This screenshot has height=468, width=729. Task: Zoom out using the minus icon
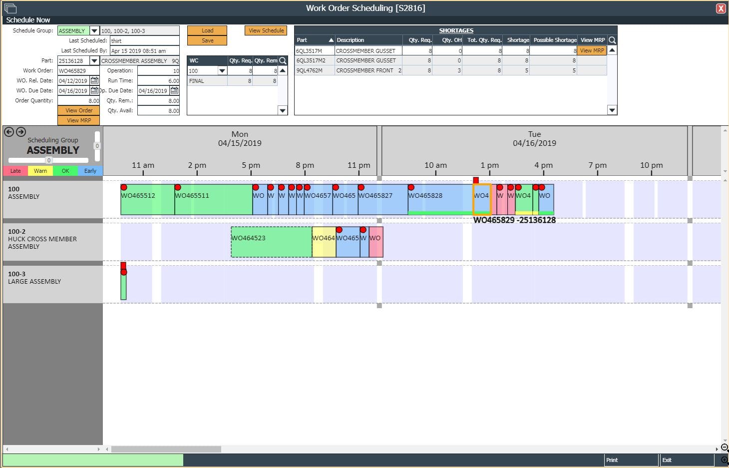coord(724,448)
